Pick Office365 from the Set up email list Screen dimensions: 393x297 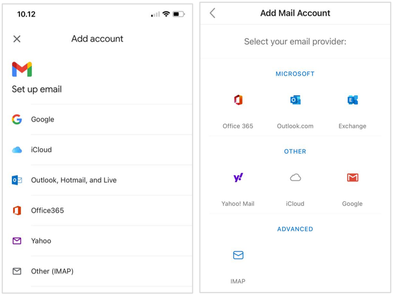(x=47, y=210)
